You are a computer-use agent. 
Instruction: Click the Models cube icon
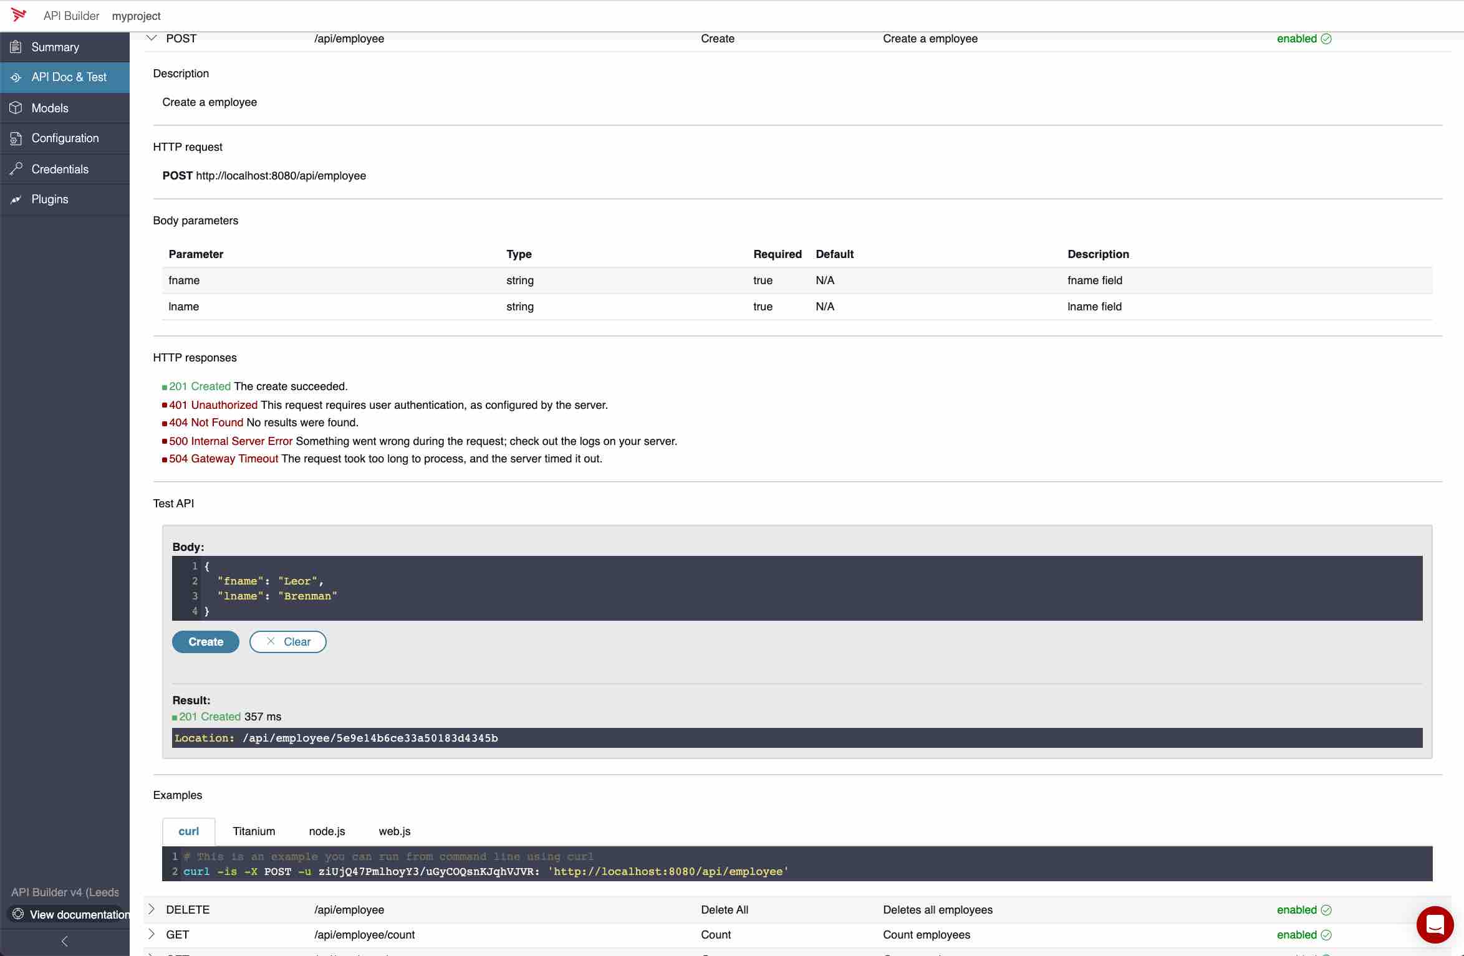(x=16, y=108)
